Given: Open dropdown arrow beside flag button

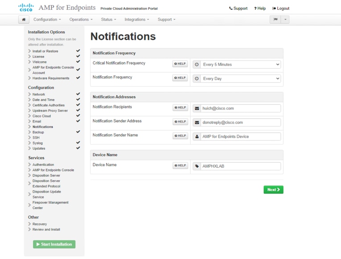Looking at the screenshot, I should click(285, 20).
